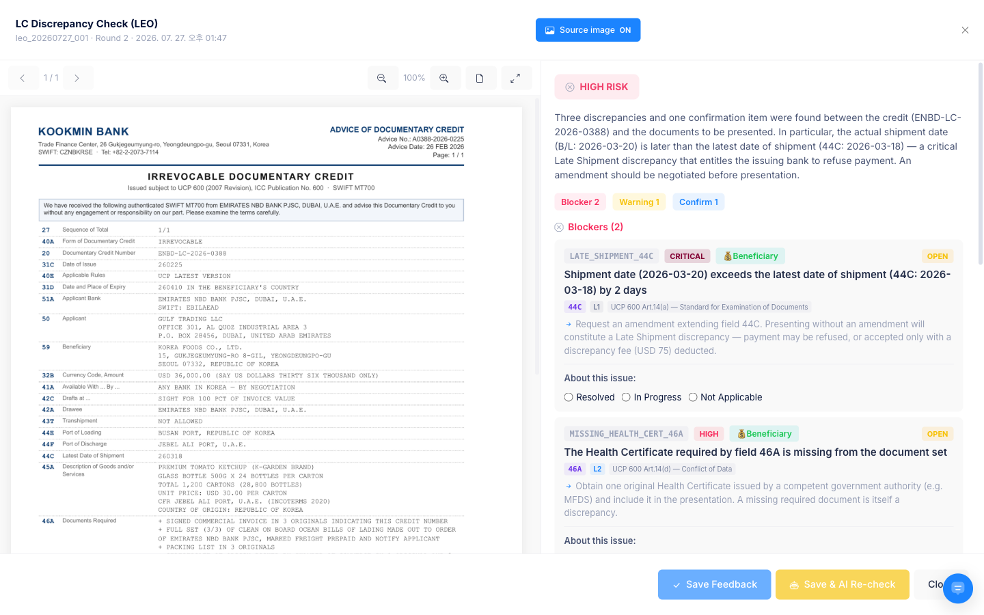The image size is (984, 615).
Task: Click the L1 level chip
Action: tap(597, 307)
